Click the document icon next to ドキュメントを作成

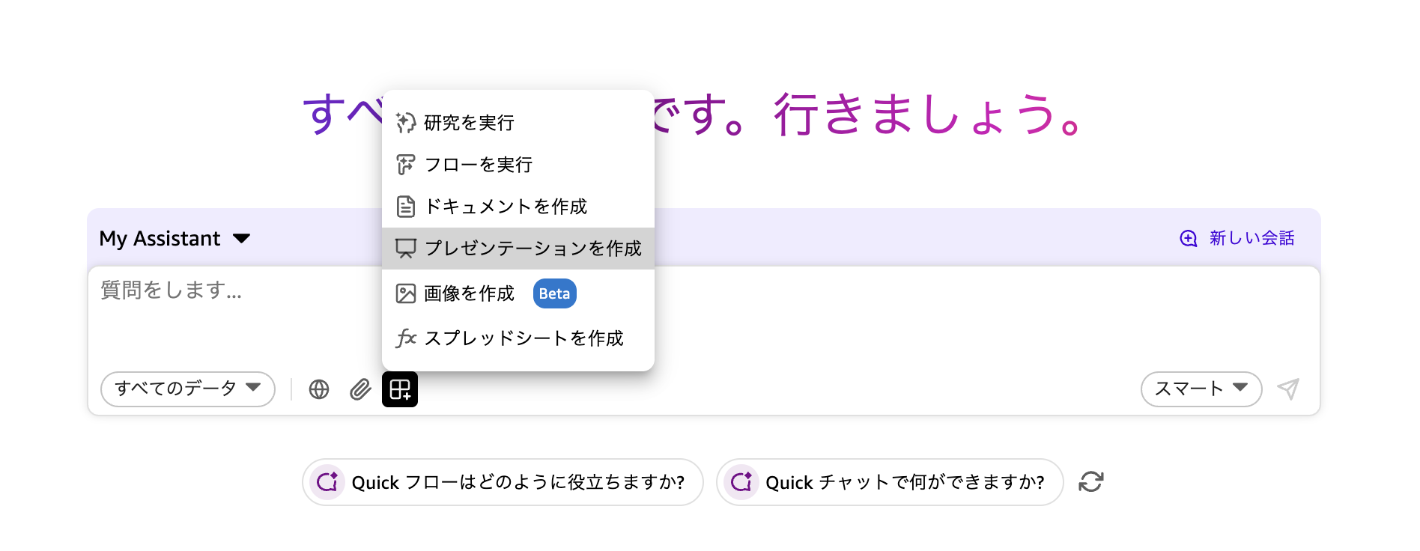click(x=406, y=207)
